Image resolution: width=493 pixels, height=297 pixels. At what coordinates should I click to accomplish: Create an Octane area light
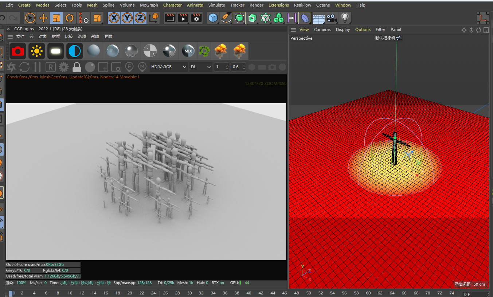[x=56, y=51]
